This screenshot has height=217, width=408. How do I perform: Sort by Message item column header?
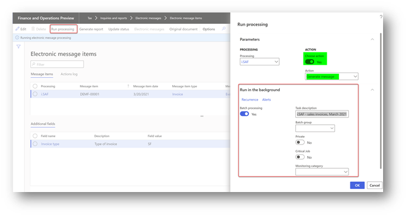coord(89,86)
